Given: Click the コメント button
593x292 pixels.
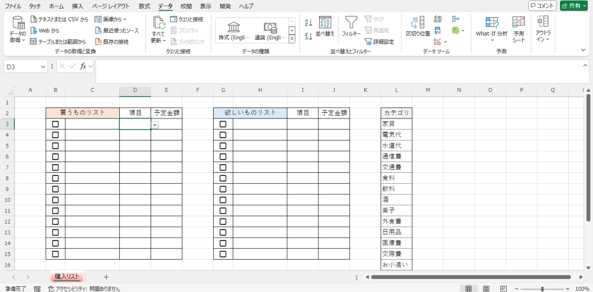Looking at the screenshot, I should coord(542,6).
